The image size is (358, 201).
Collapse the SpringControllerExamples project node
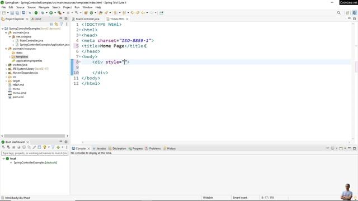point(2,28)
